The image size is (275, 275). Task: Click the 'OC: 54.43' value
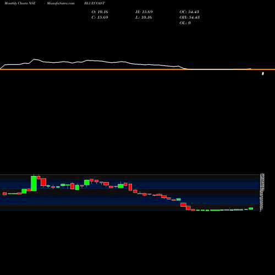pos(189,12)
